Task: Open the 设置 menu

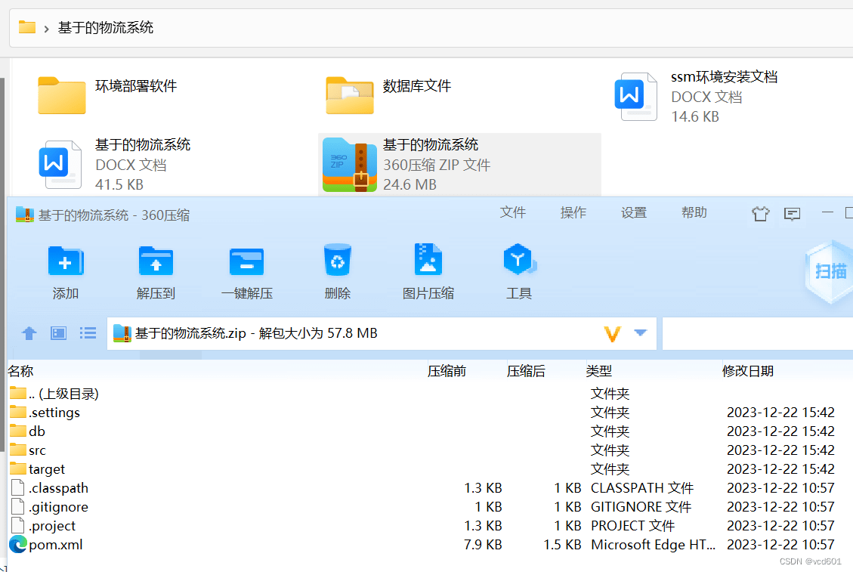Action: 634,212
